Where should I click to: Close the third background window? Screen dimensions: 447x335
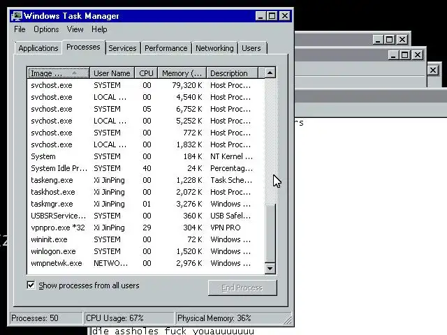pos(433,70)
